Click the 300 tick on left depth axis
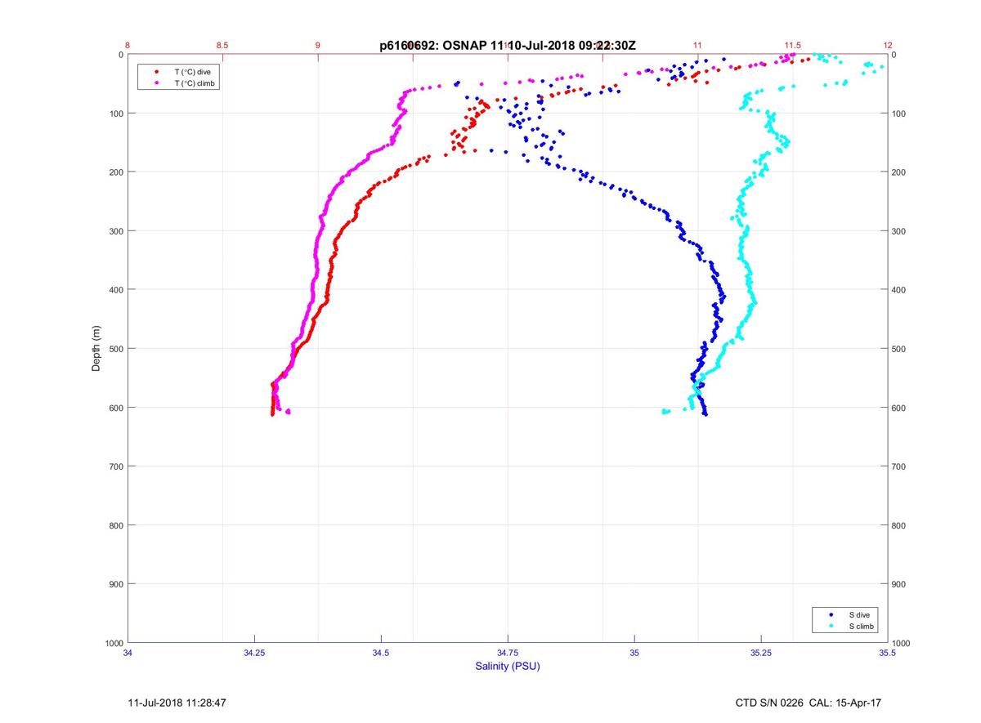The height and width of the screenshot is (723, 981). point(116,231)
